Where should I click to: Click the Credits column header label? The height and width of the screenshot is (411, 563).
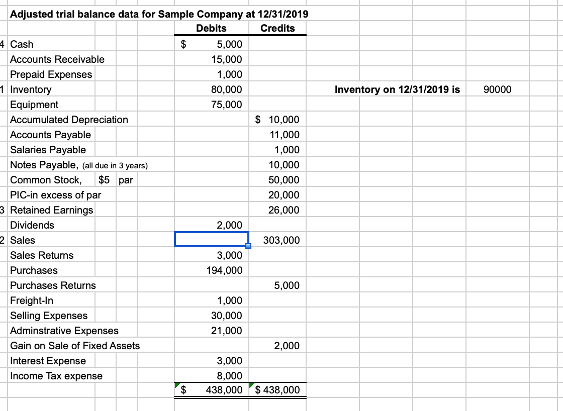pos(276,29)
